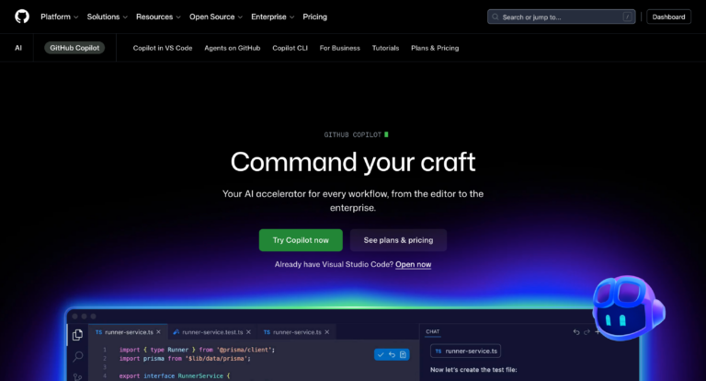Open Copilot in VS Code
The width and height of the screenshot is (706, 381).
pos(163,48)
